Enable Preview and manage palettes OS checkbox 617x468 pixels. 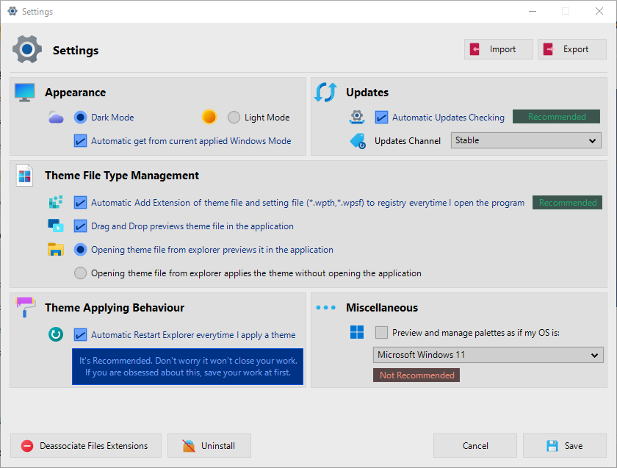[x=381, y=332]
